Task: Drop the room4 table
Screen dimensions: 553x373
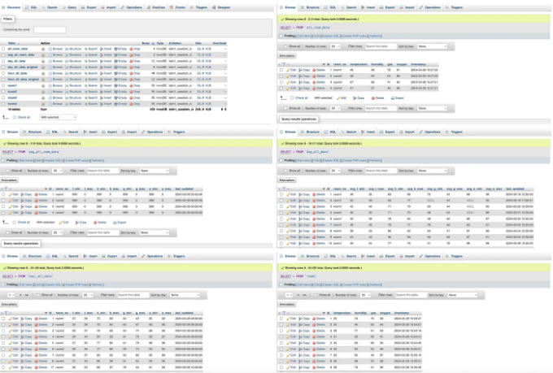Action: click(135, 104)
